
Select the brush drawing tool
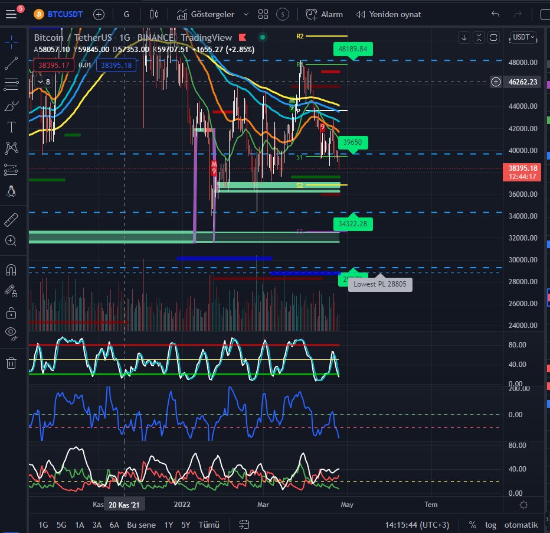point(11,106)
